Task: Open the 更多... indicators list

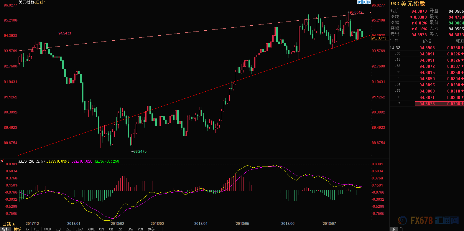Action: pyautogui.click(x=153, y=229)
